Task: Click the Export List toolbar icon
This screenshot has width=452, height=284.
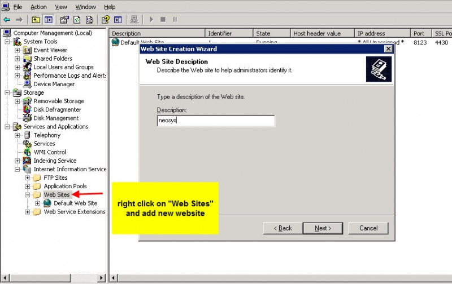Action: pos(89,20)
